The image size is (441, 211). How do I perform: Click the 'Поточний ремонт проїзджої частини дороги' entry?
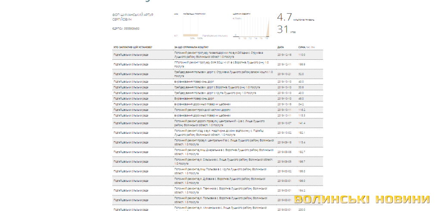pyautogui.click(x=202, y=110)
